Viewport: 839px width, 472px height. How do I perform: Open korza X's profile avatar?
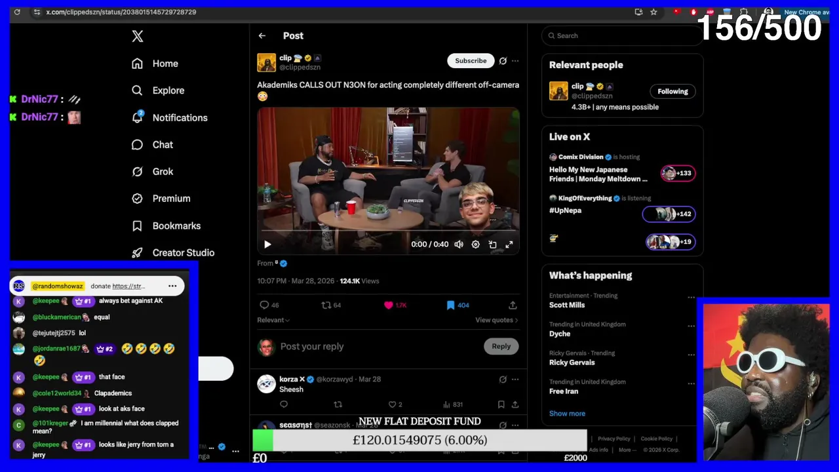(266, 383)
